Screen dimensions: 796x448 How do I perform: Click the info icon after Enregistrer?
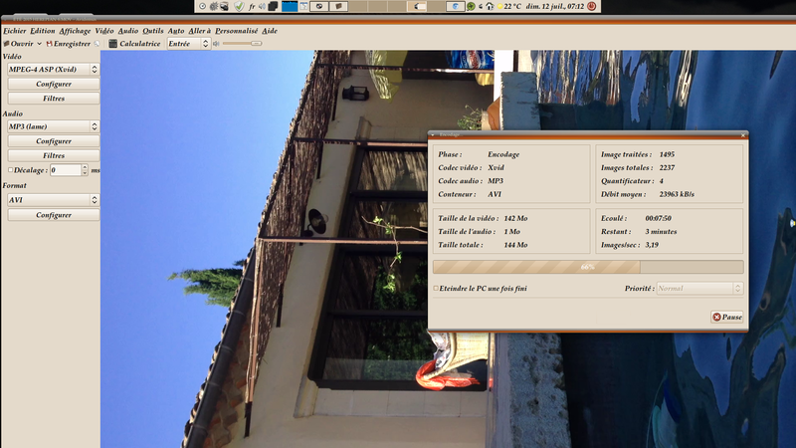pyautogui.click(x=98, y=44)
